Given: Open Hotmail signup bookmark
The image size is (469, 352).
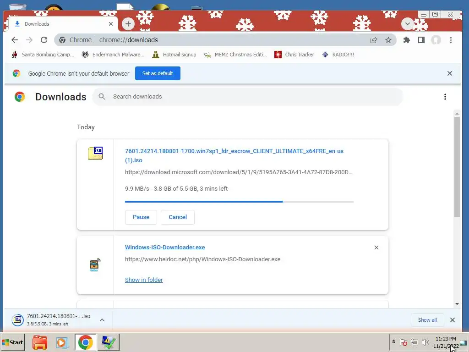Looking at the screenshot, I should click(x=175, y=55).
